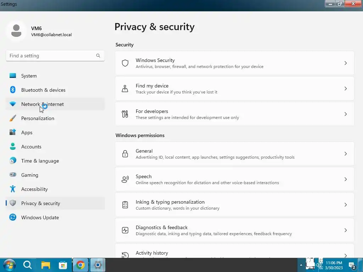The height and width of the screenshot is (272, 363).
Task: Click the Bluetooth icon in sidebar
Action: click(13, 90)
